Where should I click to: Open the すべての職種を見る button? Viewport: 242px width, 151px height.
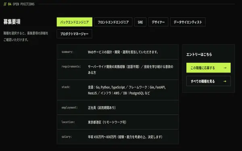click(x=209, y=81)
